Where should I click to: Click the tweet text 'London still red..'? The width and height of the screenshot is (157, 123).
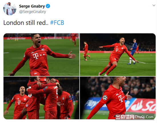tap(26, 23)
